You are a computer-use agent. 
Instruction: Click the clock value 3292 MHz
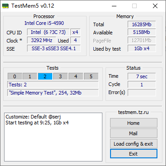tap(41, 40)
